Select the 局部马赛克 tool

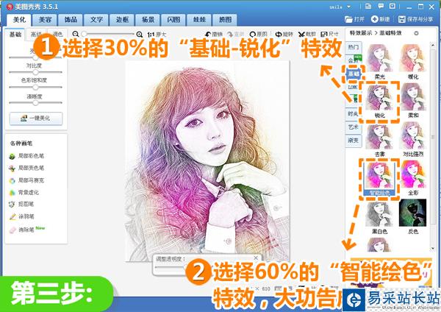click(x=26, y=180)
